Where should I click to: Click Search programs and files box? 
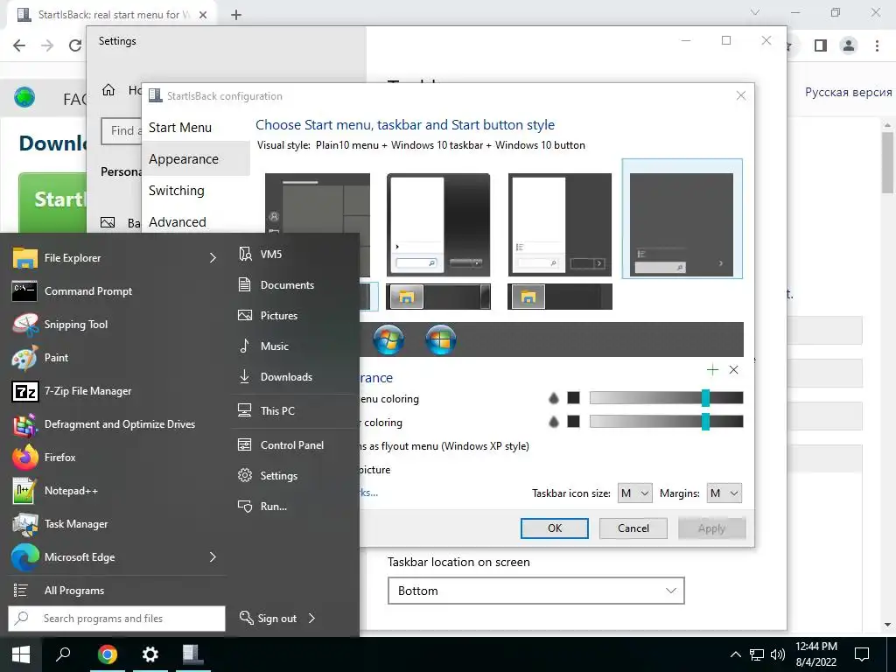[116, 619]
